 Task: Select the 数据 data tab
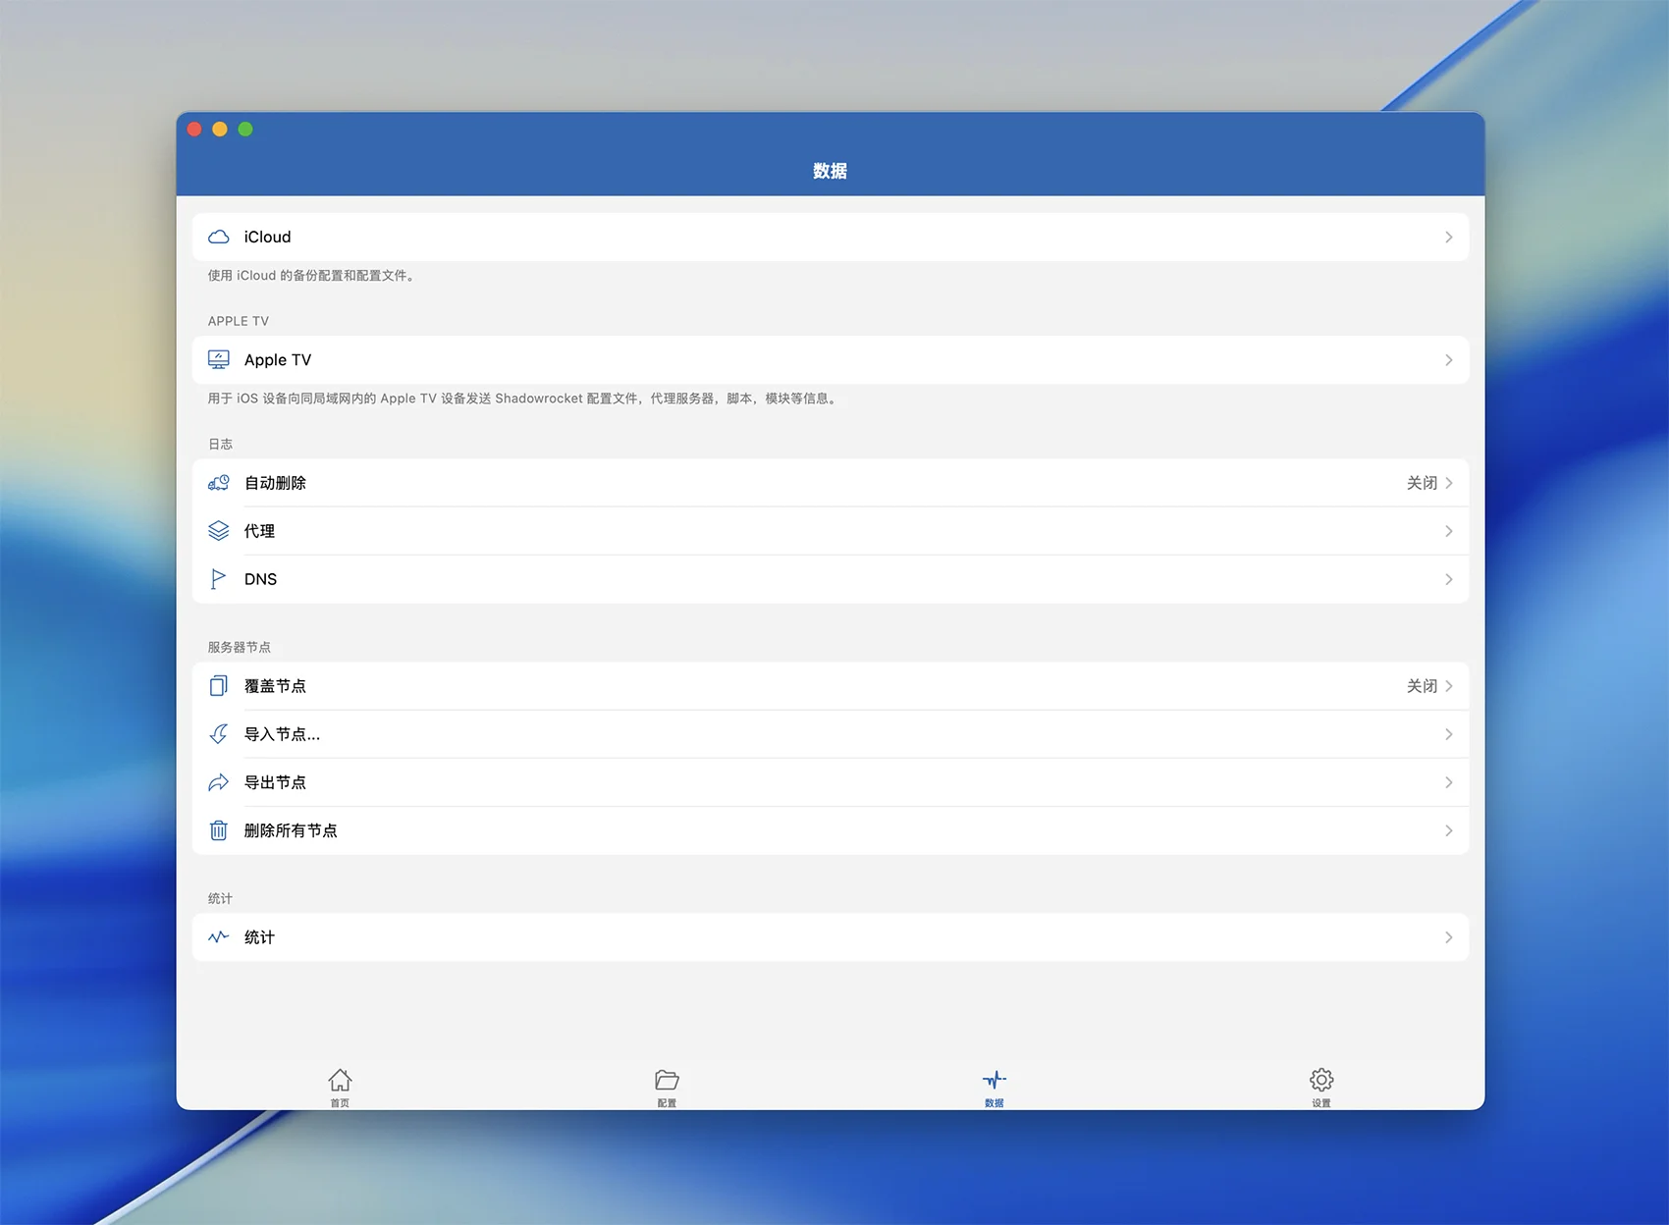[x=995, y=1086]
